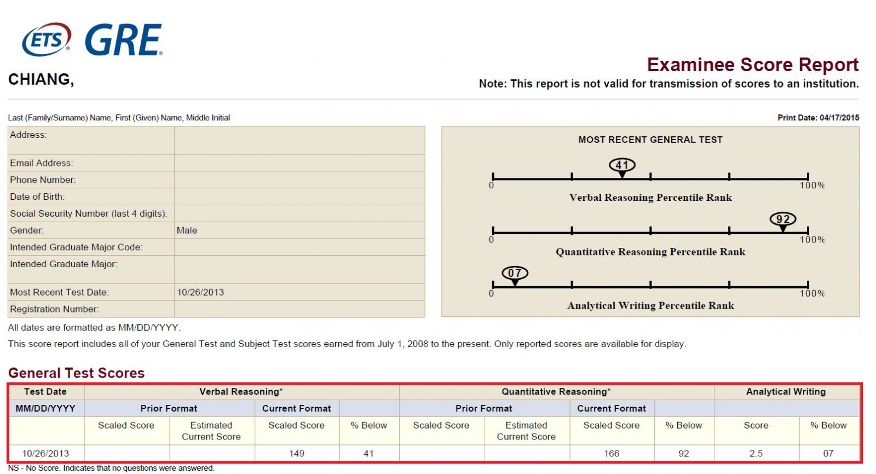Select the Gender value Male
The height and width of the screenshot is (474, 876).
(x=187, y=230)
